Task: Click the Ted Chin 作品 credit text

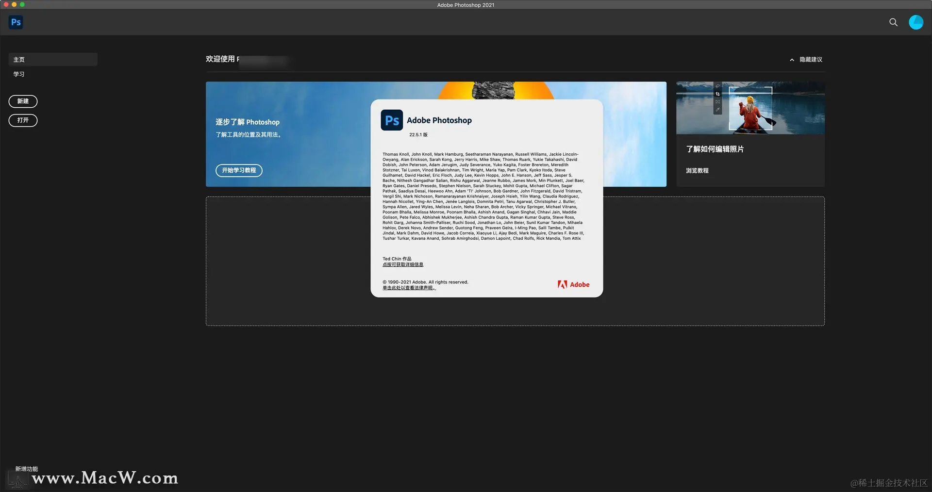Action: (x=397, y=259)
